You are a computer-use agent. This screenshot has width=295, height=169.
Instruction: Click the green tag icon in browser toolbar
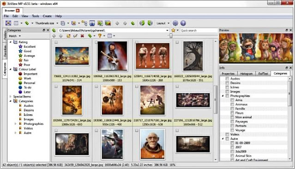90,36
